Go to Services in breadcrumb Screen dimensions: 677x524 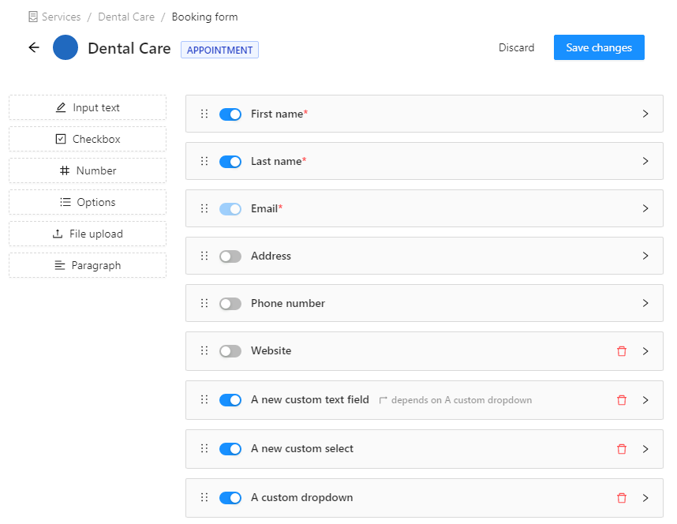tap(61, 17)
